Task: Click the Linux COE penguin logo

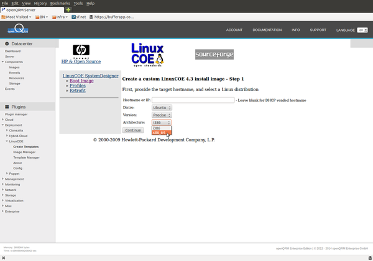Action: point(147,55)
